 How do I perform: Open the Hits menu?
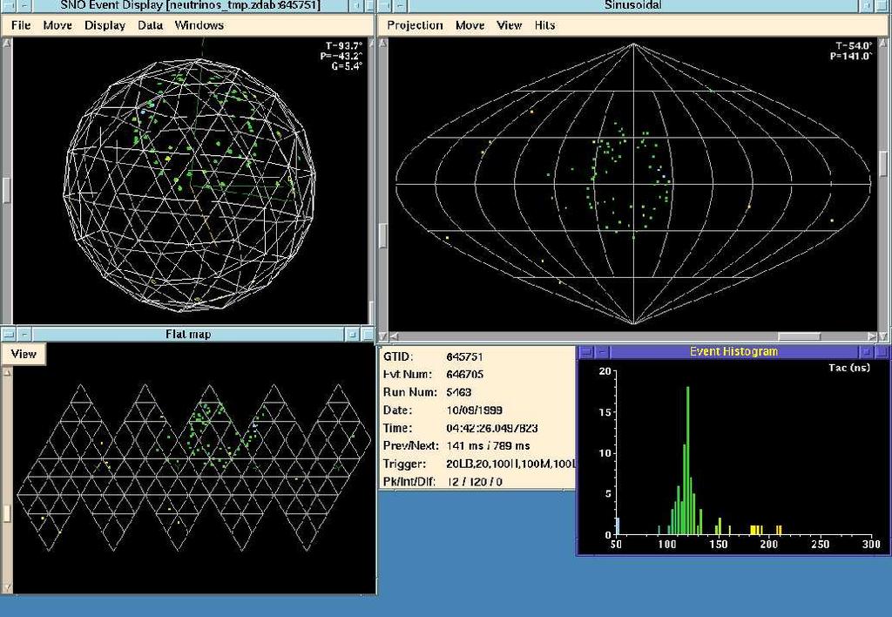544,25
